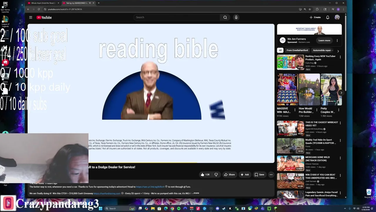This screenshot has height=212, width=376.
Task: Open options for 'MASSIVE WIN' short
Action: [295, 110]
